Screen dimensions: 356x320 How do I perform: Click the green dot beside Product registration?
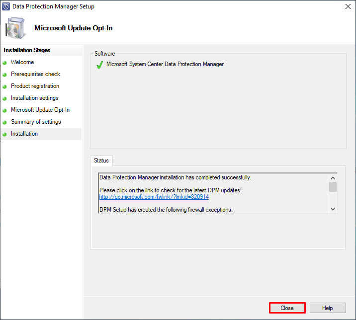[x=4, y=86]
